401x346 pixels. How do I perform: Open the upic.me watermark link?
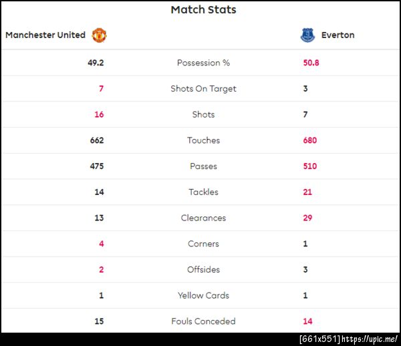pos(370,339)
